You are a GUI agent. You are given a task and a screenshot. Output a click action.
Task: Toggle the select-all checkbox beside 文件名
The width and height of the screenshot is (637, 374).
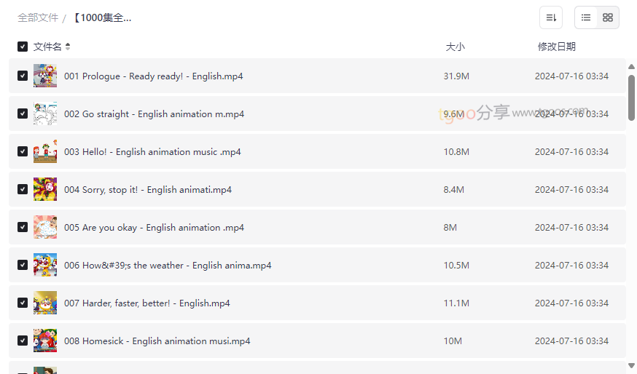pyautogui.click(x=23, y=47)
